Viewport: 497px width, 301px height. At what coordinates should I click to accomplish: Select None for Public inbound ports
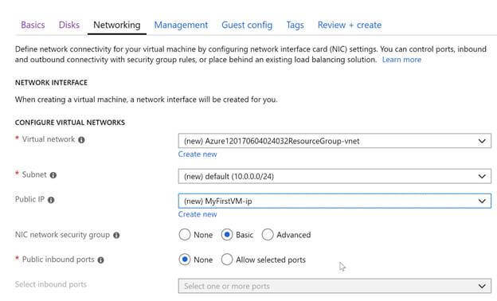point(185,260)
